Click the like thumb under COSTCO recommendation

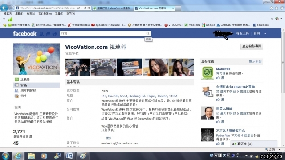coord(218,100)
